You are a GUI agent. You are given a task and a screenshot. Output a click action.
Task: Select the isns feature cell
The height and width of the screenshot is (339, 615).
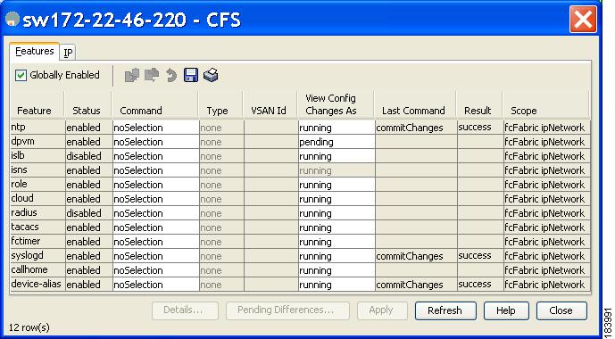(x=37, y=170)
